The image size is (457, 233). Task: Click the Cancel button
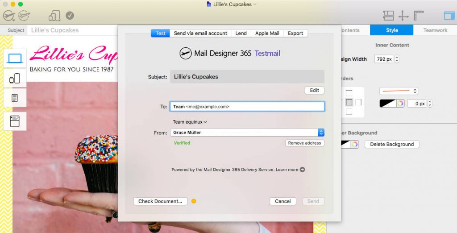coord(283,201)
